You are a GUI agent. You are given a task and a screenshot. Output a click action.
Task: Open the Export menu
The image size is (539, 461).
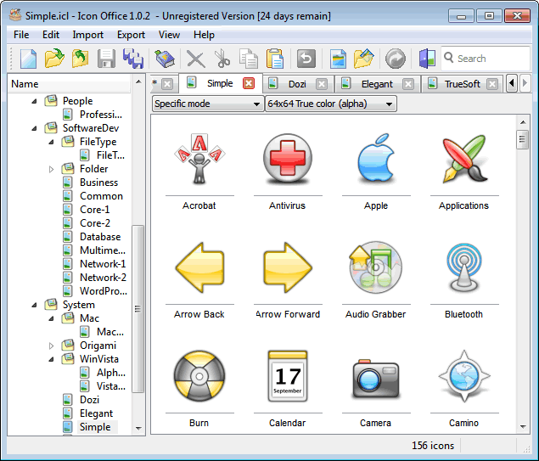click(131, 35)
